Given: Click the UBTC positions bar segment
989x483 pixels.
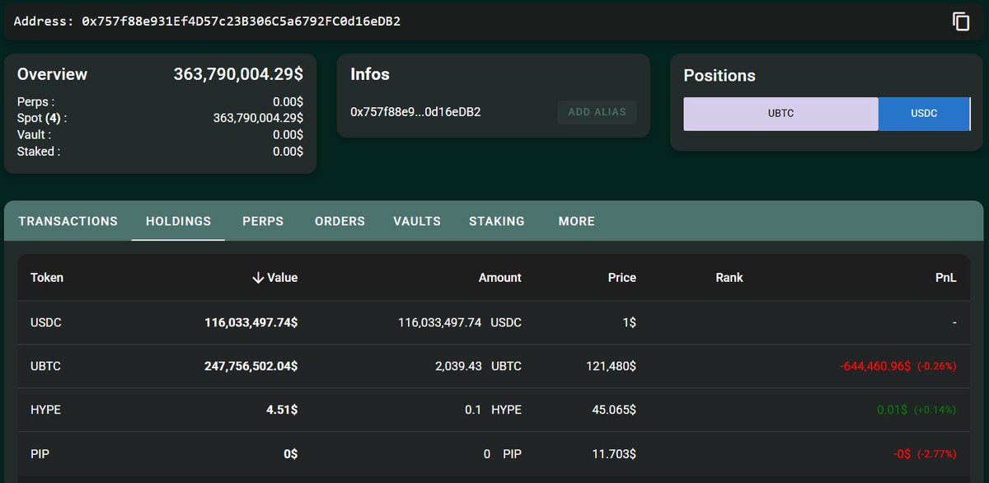Looking at the screenshot, I should tap(780, 114).
